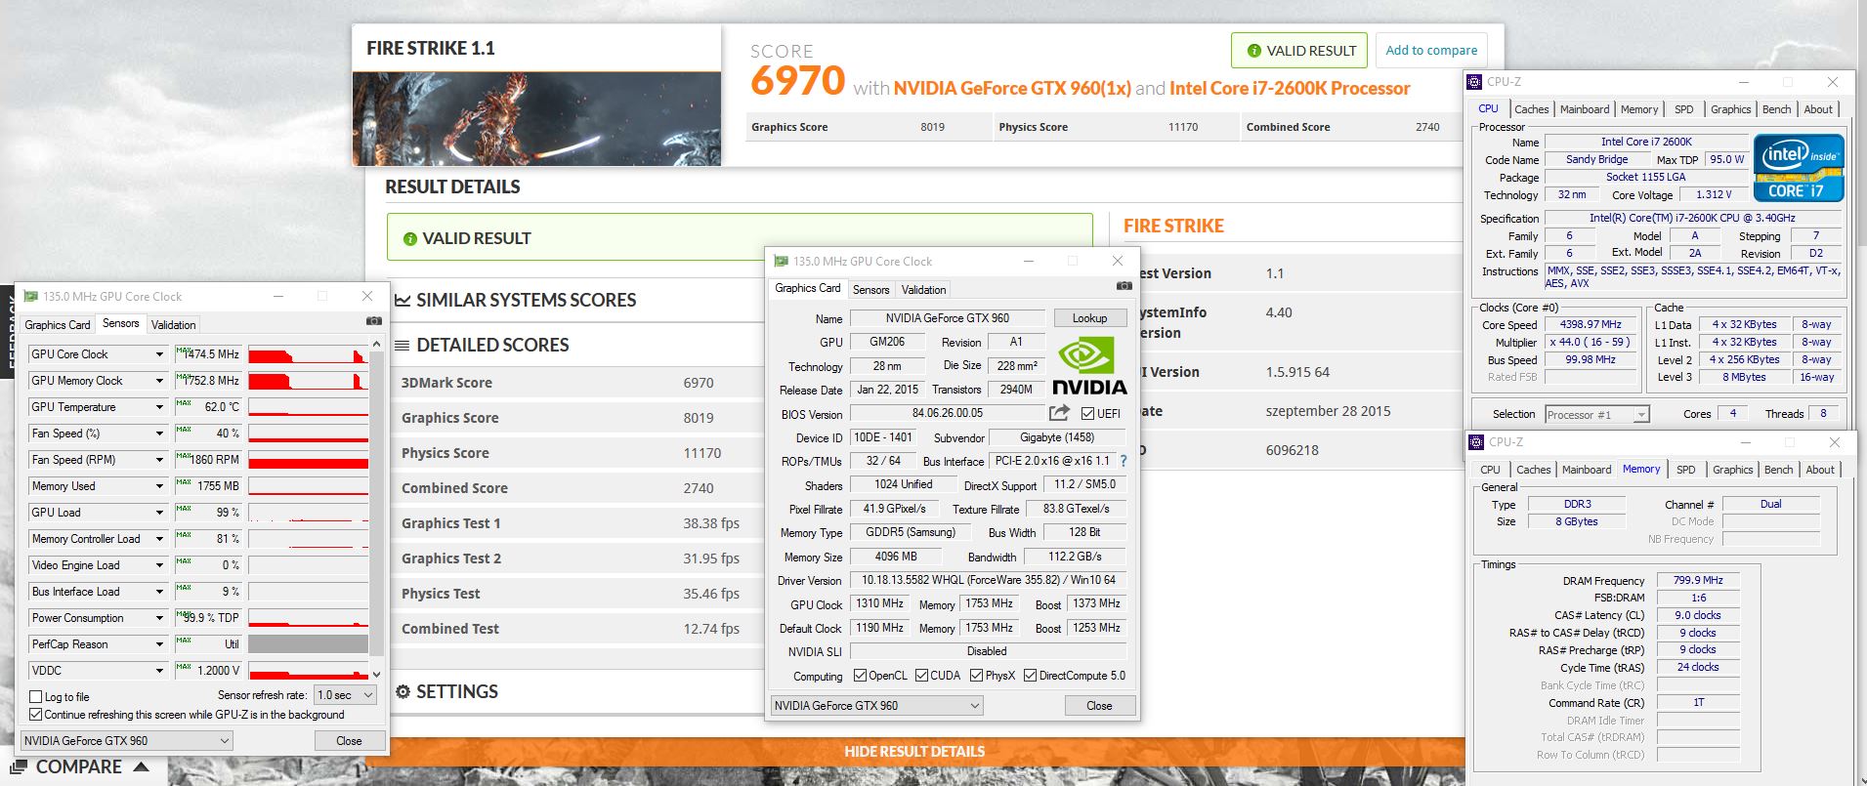Toggle the UEFI checkbox
Image resolution: width=1867 pixels, height=786 pixels.
coord(1088,413)
